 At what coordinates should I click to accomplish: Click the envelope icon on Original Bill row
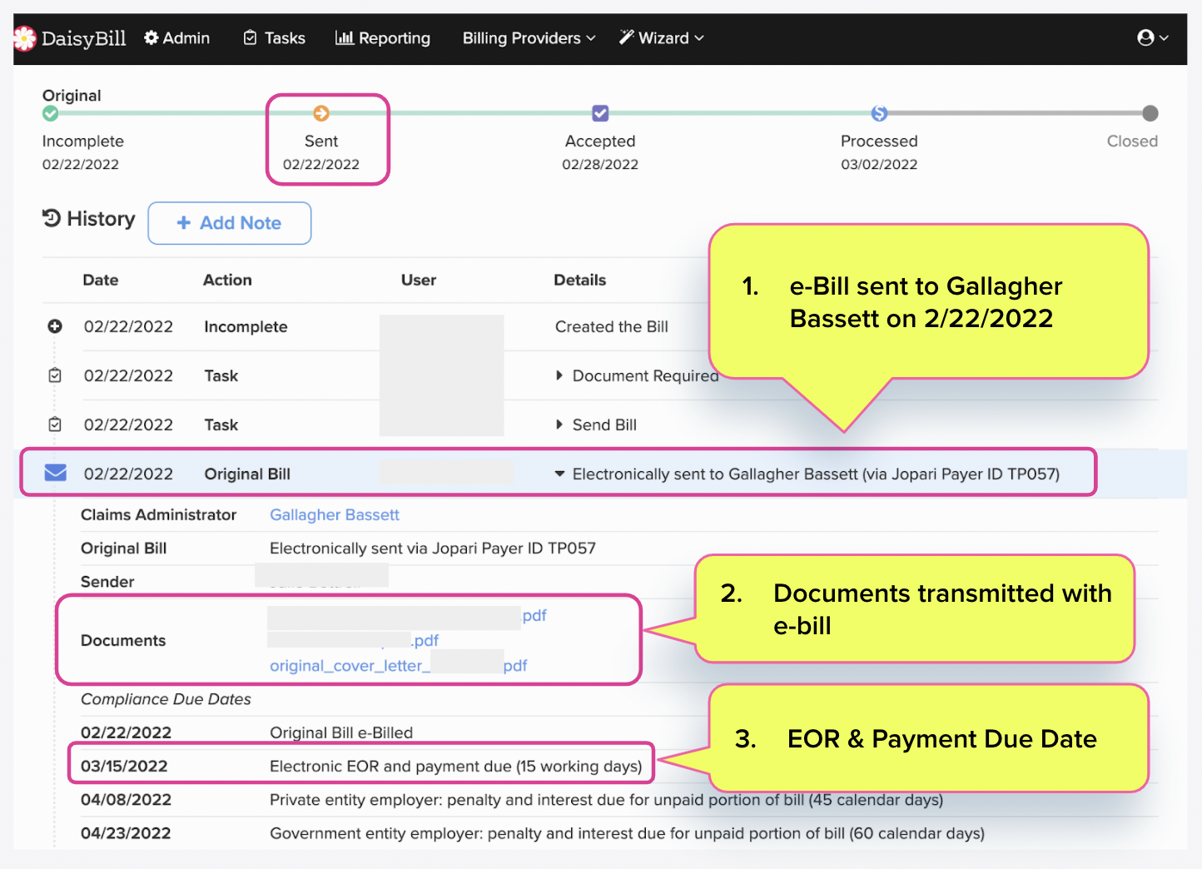pyautogui.click(x=55, y=473)
